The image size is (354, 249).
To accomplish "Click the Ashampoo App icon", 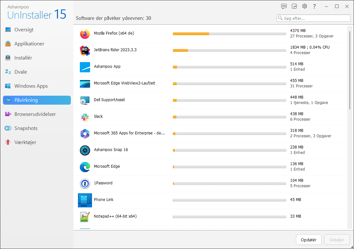I will point(85,67).
